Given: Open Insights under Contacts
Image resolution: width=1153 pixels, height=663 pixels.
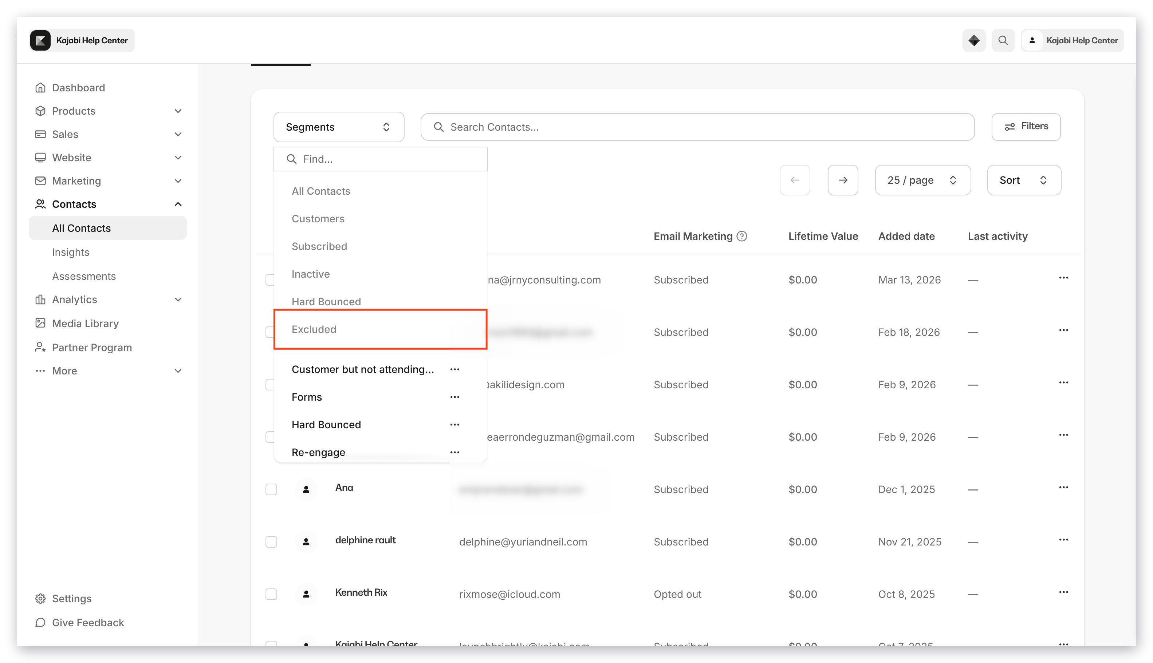Looking at the screenshot, I should click(71, 252).
